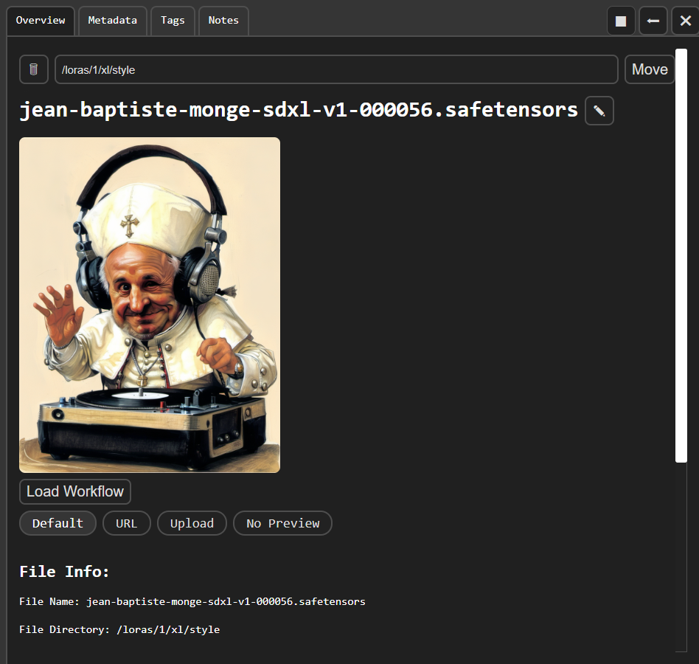This screenshot has width=699, height=664.
Task: Open the Metadata tab
Action: click(113, 21)
